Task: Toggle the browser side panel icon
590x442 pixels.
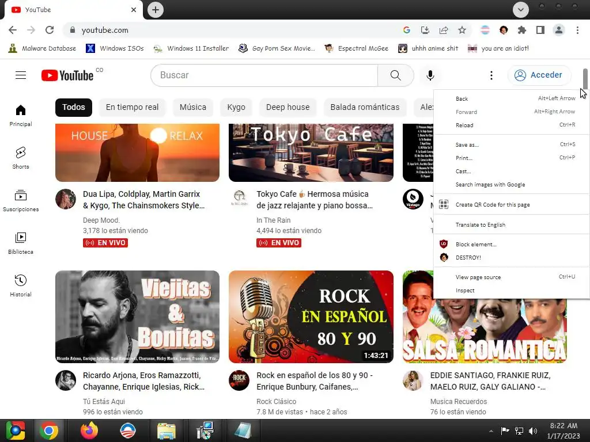Action: [x=540, y=30]
